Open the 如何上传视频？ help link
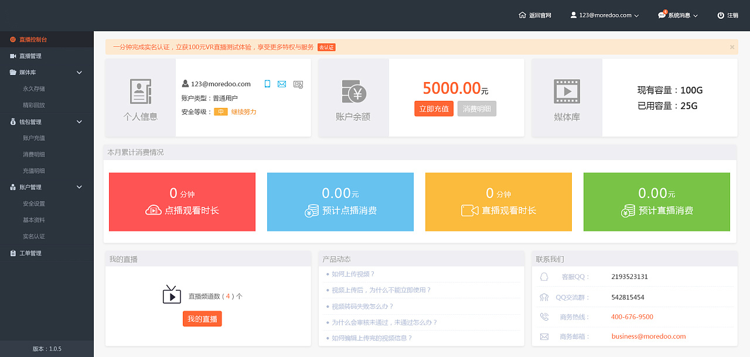The image size is (750, 357). pos(353,274)
